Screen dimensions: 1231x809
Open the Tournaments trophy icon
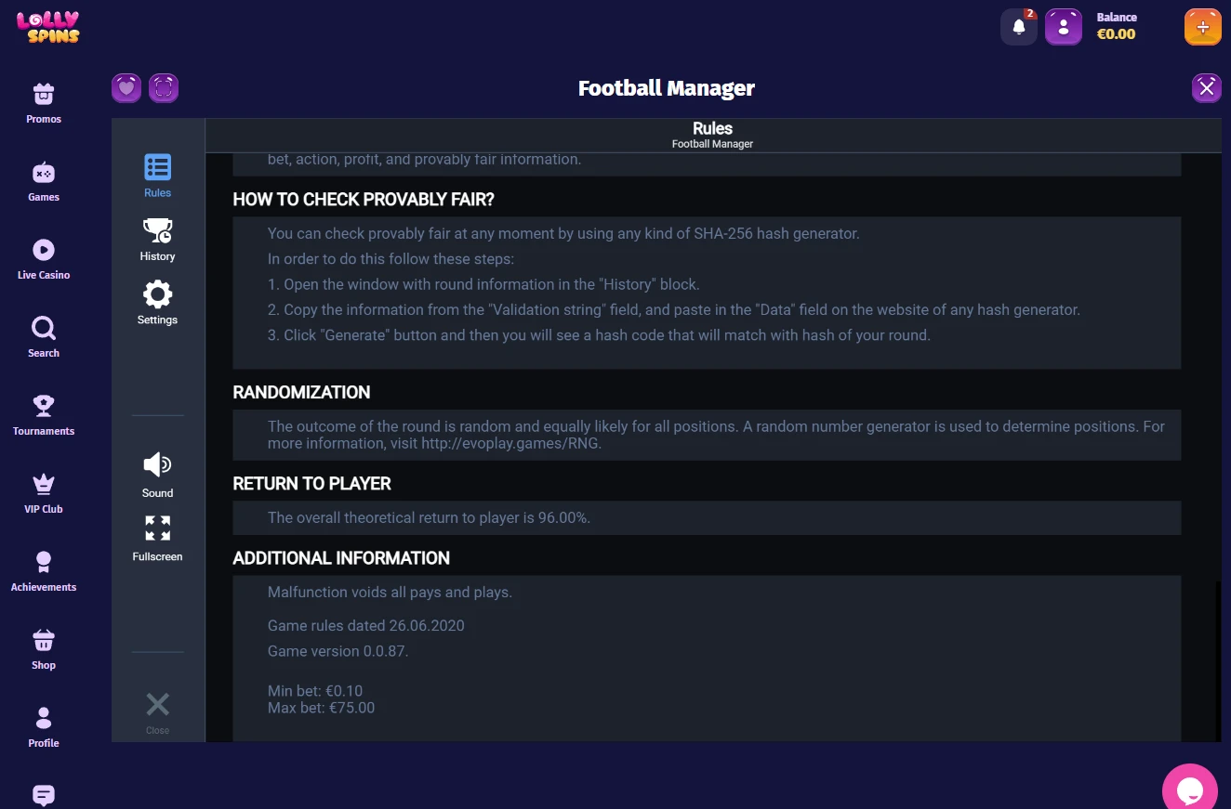(x=44, y=415)
